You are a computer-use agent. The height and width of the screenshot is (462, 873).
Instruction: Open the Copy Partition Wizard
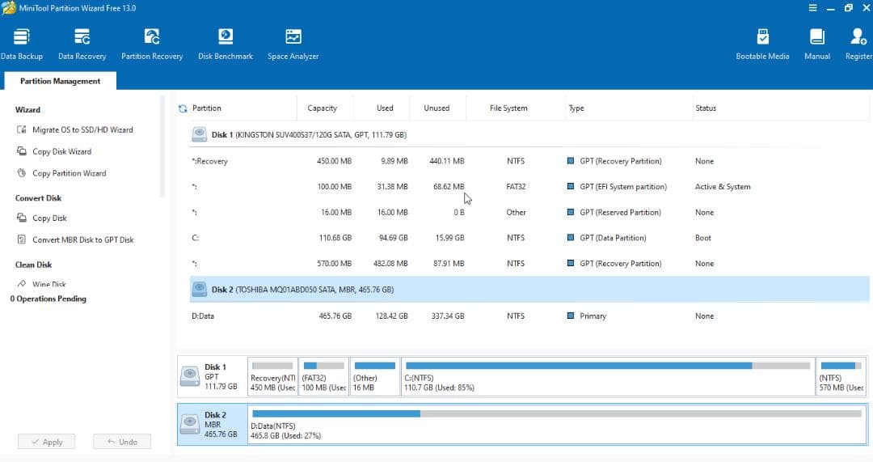pos(69,173)
